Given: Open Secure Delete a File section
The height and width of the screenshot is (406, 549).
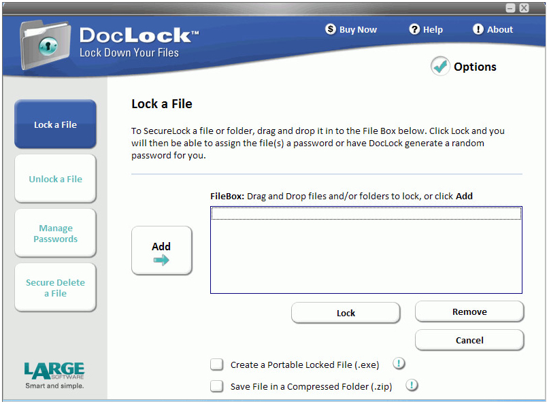Looking at the screenshot, I should tap(55, 288).
